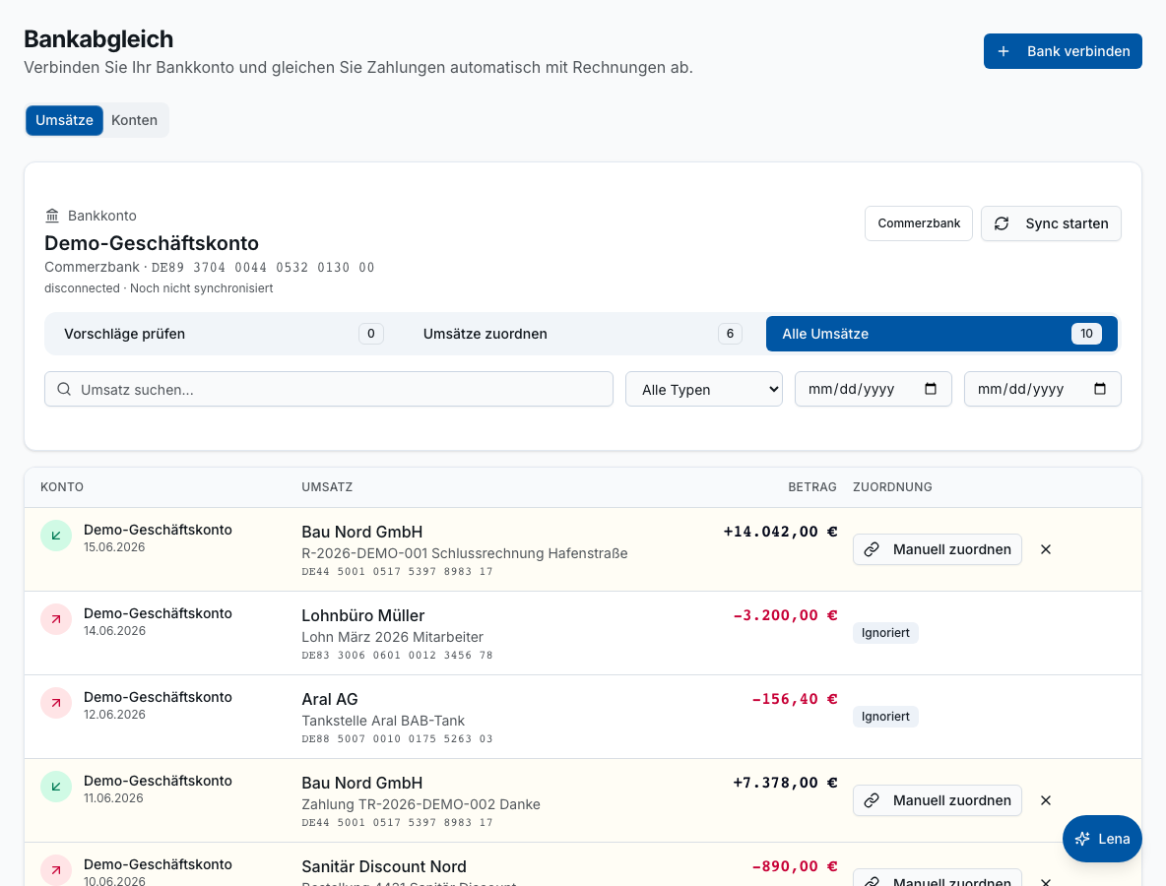Viewport: 1166px width, 886px height.
Task: Switch to the Konten tab
Action: coord(135,120)
